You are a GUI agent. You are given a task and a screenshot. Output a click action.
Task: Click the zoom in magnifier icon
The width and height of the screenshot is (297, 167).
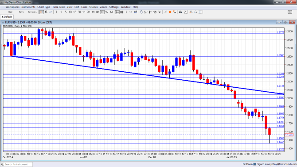(x=191, y=12)
